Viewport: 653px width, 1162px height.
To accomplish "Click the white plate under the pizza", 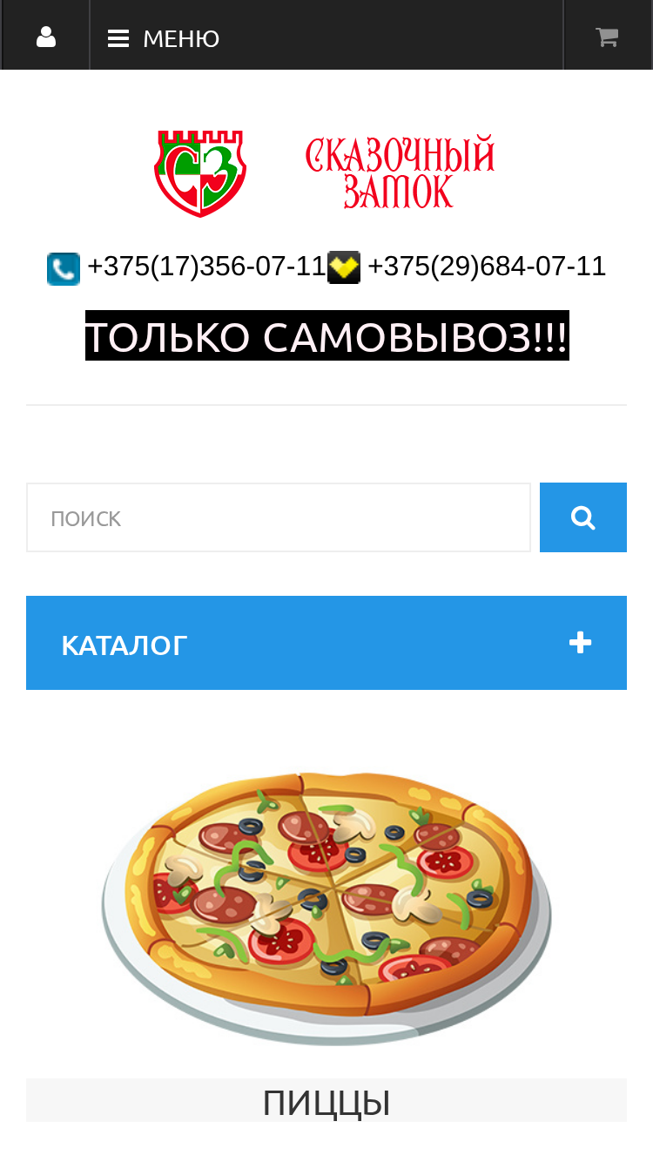I will pos(326,1026).
